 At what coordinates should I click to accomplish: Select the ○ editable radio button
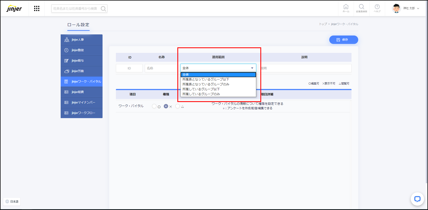[154, 106]
